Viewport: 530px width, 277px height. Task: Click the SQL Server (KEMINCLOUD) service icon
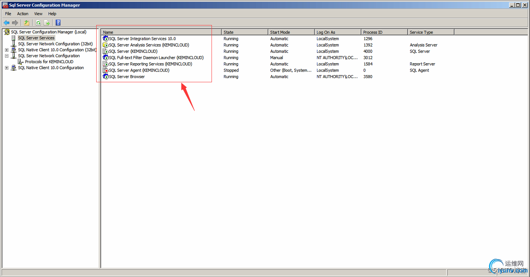106,51
